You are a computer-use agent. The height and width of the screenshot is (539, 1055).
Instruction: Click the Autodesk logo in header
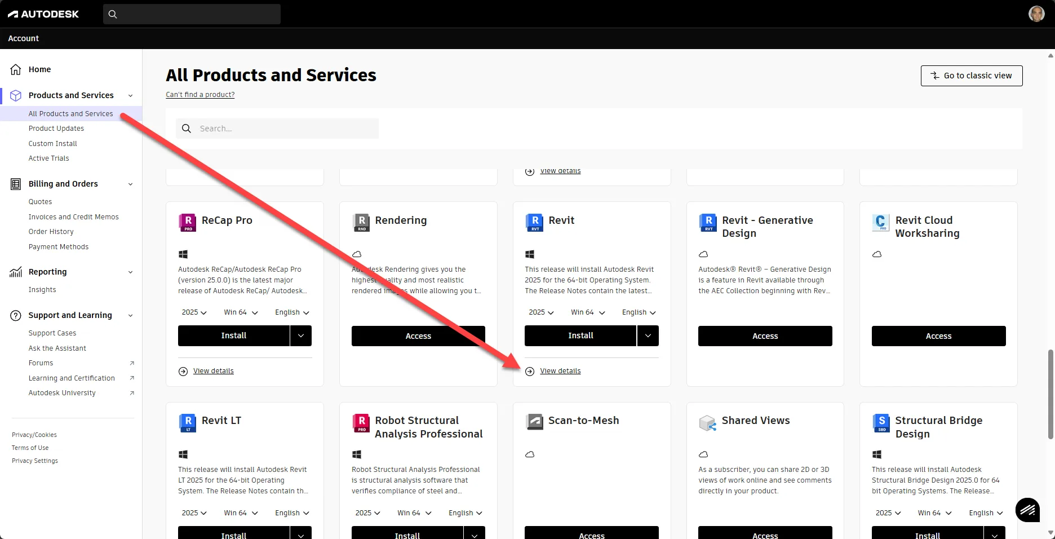click(43, 14)
